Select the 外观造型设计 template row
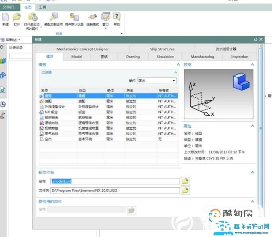The height and width of the screenshot is (237, 272). [108, 107]
